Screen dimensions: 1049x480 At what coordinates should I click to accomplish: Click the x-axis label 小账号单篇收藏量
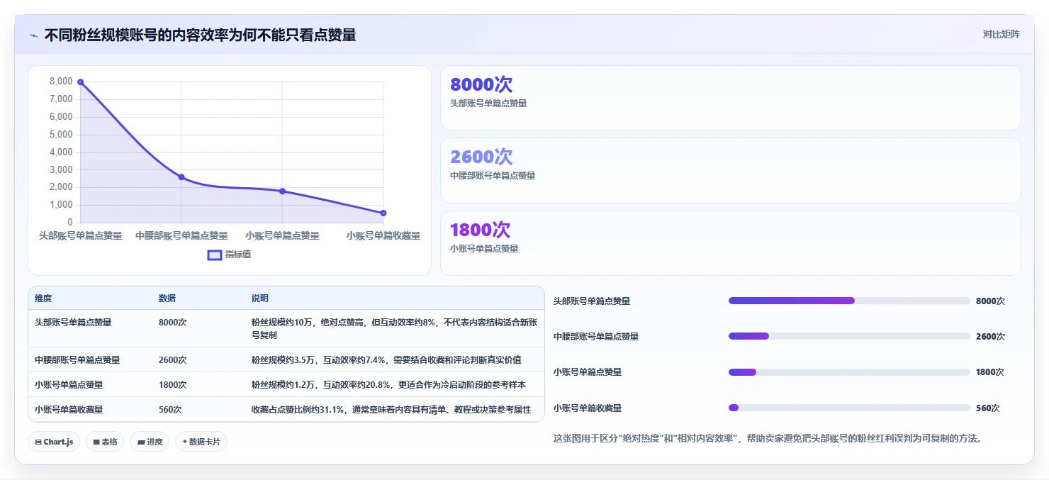[x=383, y=235]
